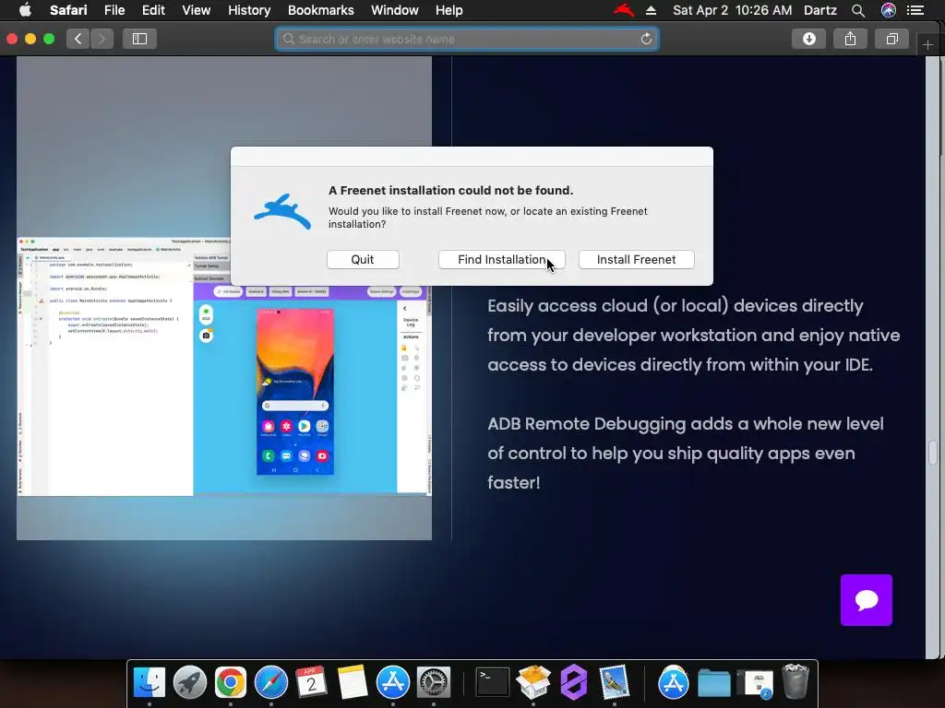Choose Find Installation in the dialog
Viewport: 945px width, 708px height.
(501, 259)
